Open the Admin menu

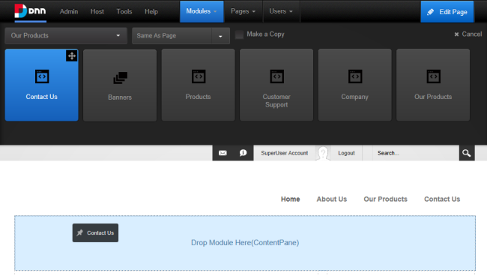coord(69,11)
